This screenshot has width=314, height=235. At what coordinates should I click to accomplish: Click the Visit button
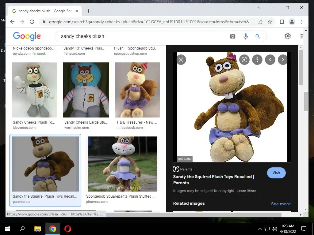pyautogui.click(x=276, y=173)
